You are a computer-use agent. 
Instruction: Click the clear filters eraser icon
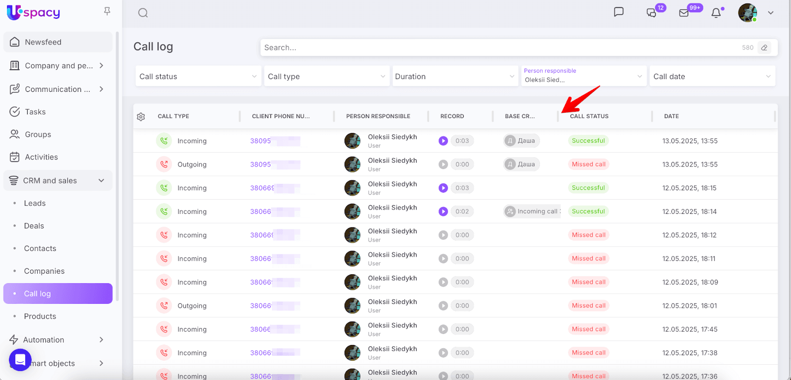click(x=764, y=48)
